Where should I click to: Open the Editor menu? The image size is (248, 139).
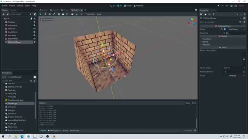[27, 6]
